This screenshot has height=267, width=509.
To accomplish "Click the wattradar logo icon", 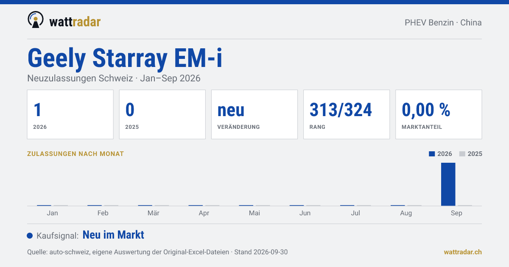I will (35, 19).
